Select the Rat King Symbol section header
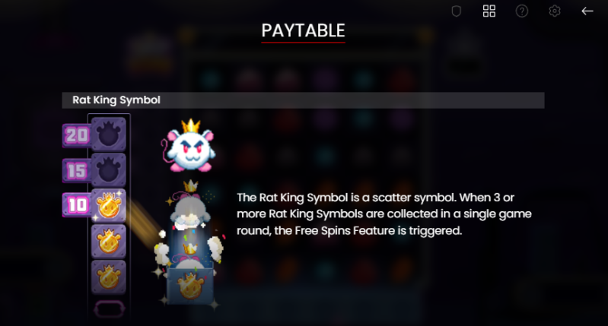Viewport: 608px width, 326px height. tap(303, 100)
